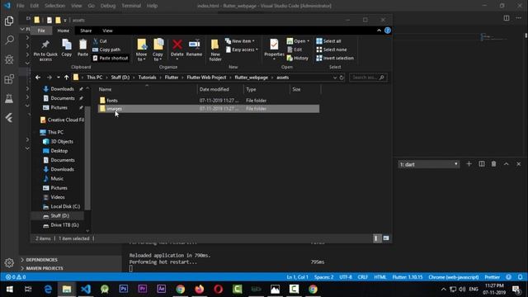Open the Copy to dropdown
Image resolution: width=528 pixels, height=297 pixels.
158,50
